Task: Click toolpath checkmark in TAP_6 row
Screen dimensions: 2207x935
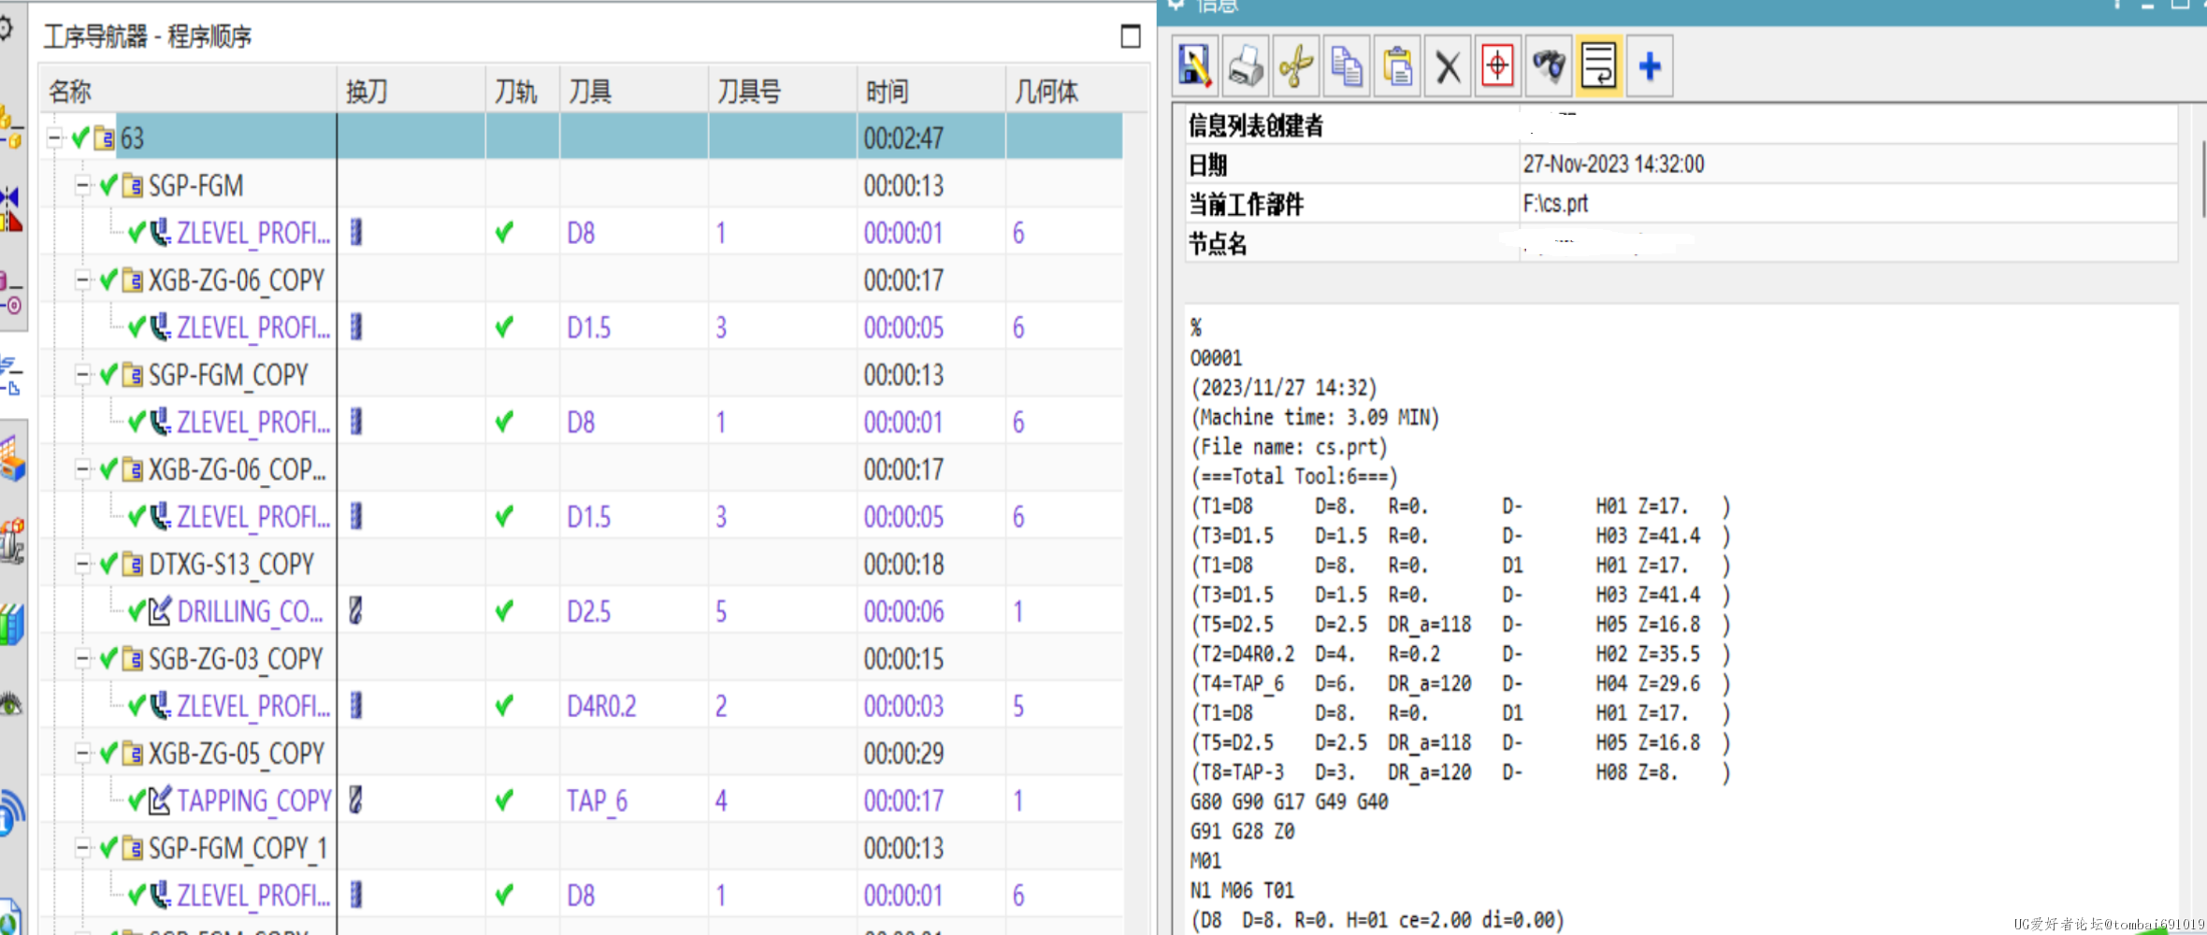Action: pos(504,800)
